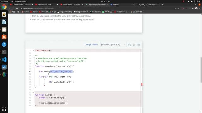Close the Channel videos YouTube tab

click(32, 5)
